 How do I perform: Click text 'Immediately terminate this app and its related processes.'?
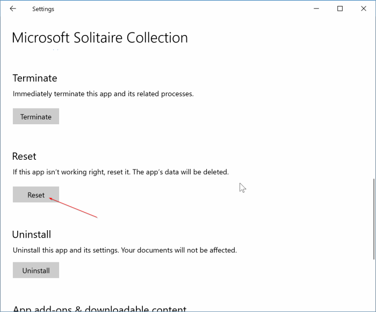(103, 94)
